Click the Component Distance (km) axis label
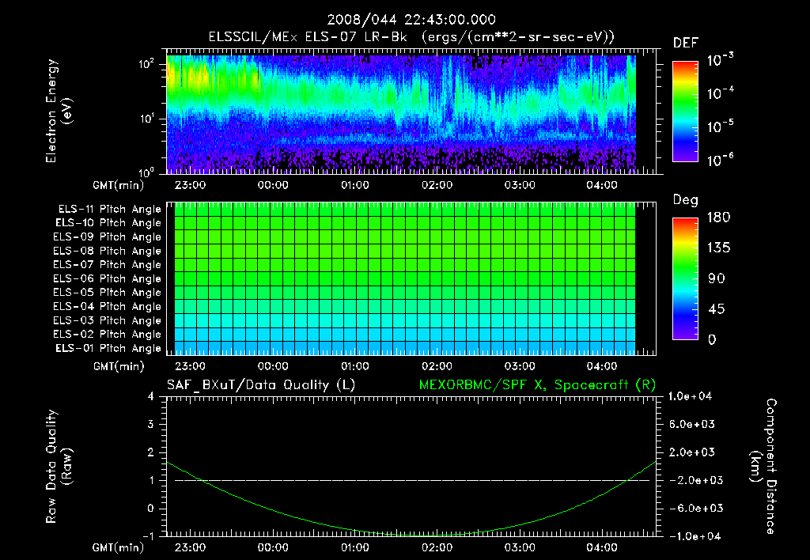The width and height of the screenshot is (810, 560). [x=763, y=467]
